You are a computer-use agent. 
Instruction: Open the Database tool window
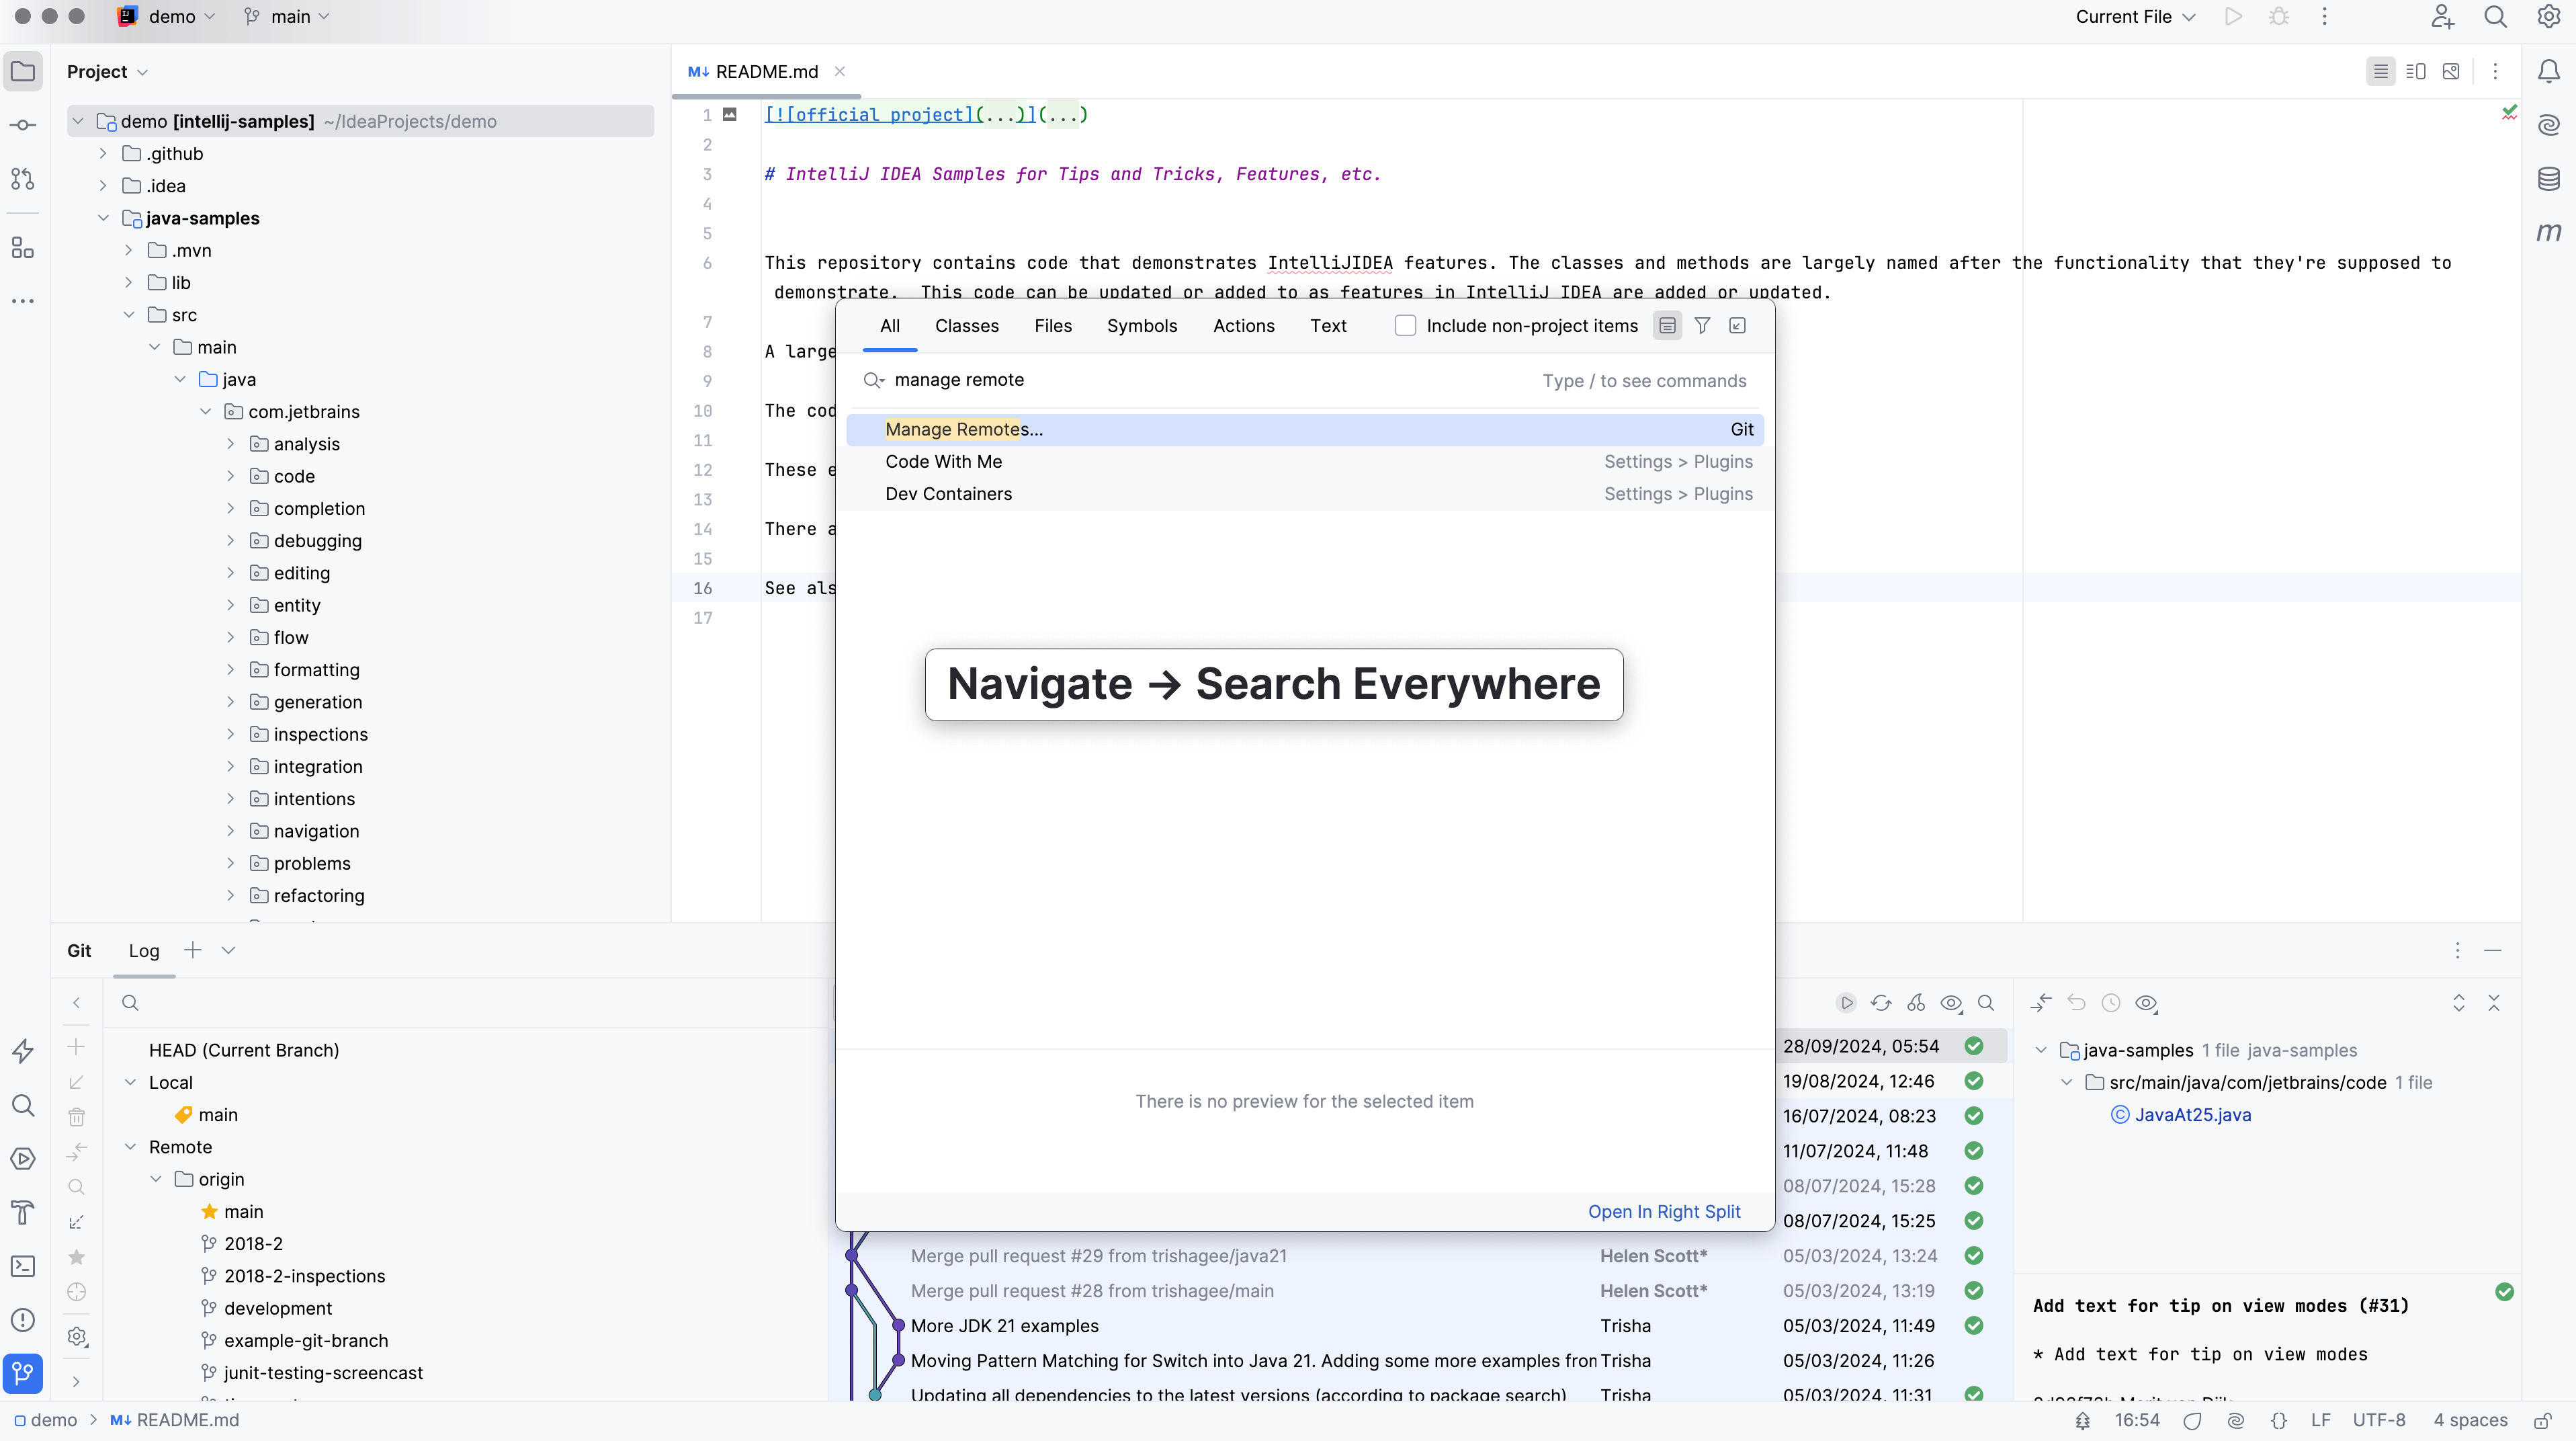(2548, 179)
